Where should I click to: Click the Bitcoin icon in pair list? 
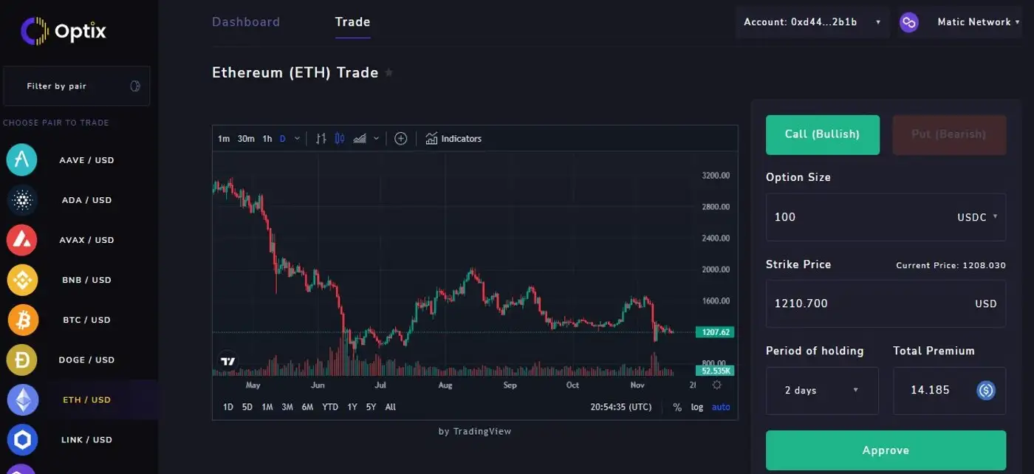22,320
